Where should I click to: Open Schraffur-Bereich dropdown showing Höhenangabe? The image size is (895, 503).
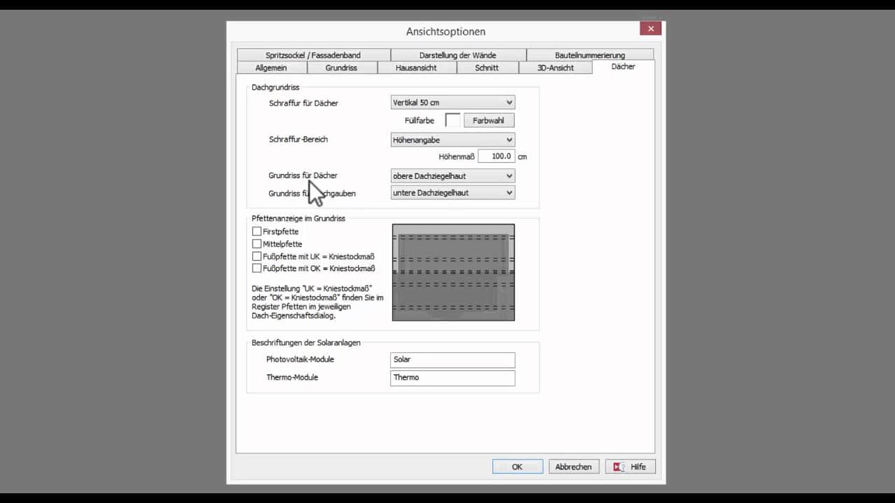click(x=452, y=140)
